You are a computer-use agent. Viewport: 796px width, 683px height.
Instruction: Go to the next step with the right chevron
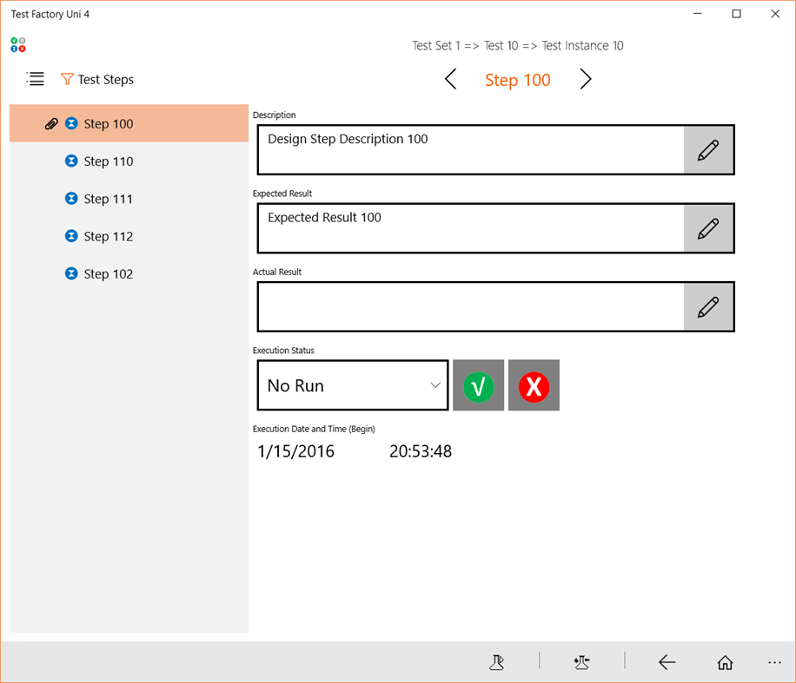coord(585,79)
